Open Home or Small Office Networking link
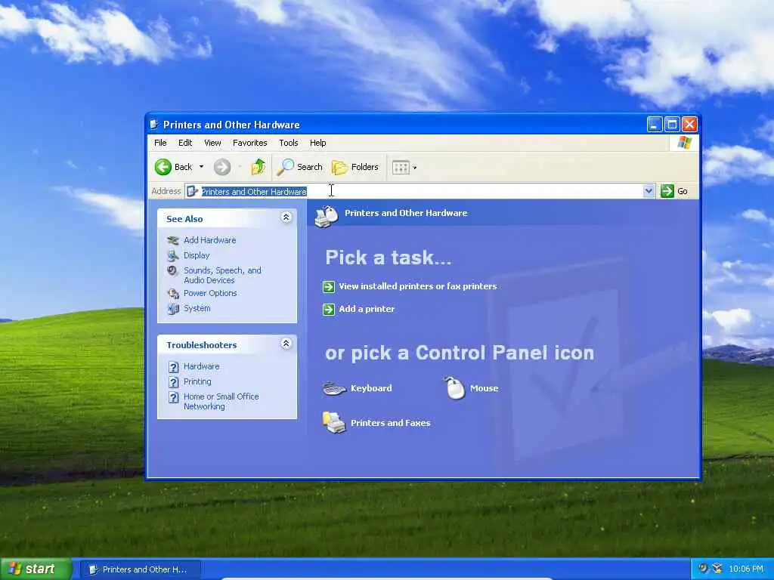 pyautogui.click(x=221, y=402)
